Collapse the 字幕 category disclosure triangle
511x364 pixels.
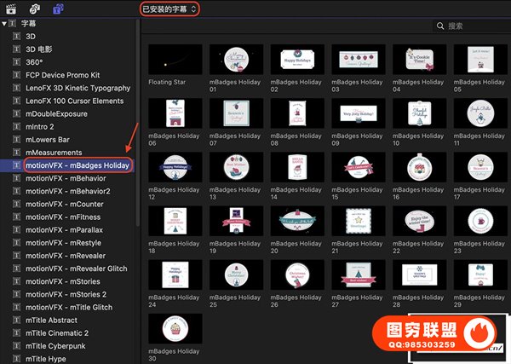point(5,24)
